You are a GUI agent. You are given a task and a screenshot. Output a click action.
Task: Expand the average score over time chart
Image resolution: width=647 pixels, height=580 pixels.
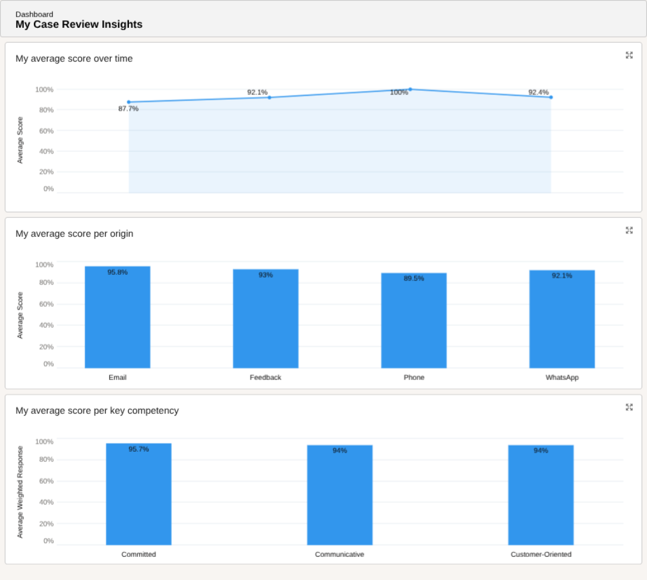pyautogui.click(x=629, y=55)
